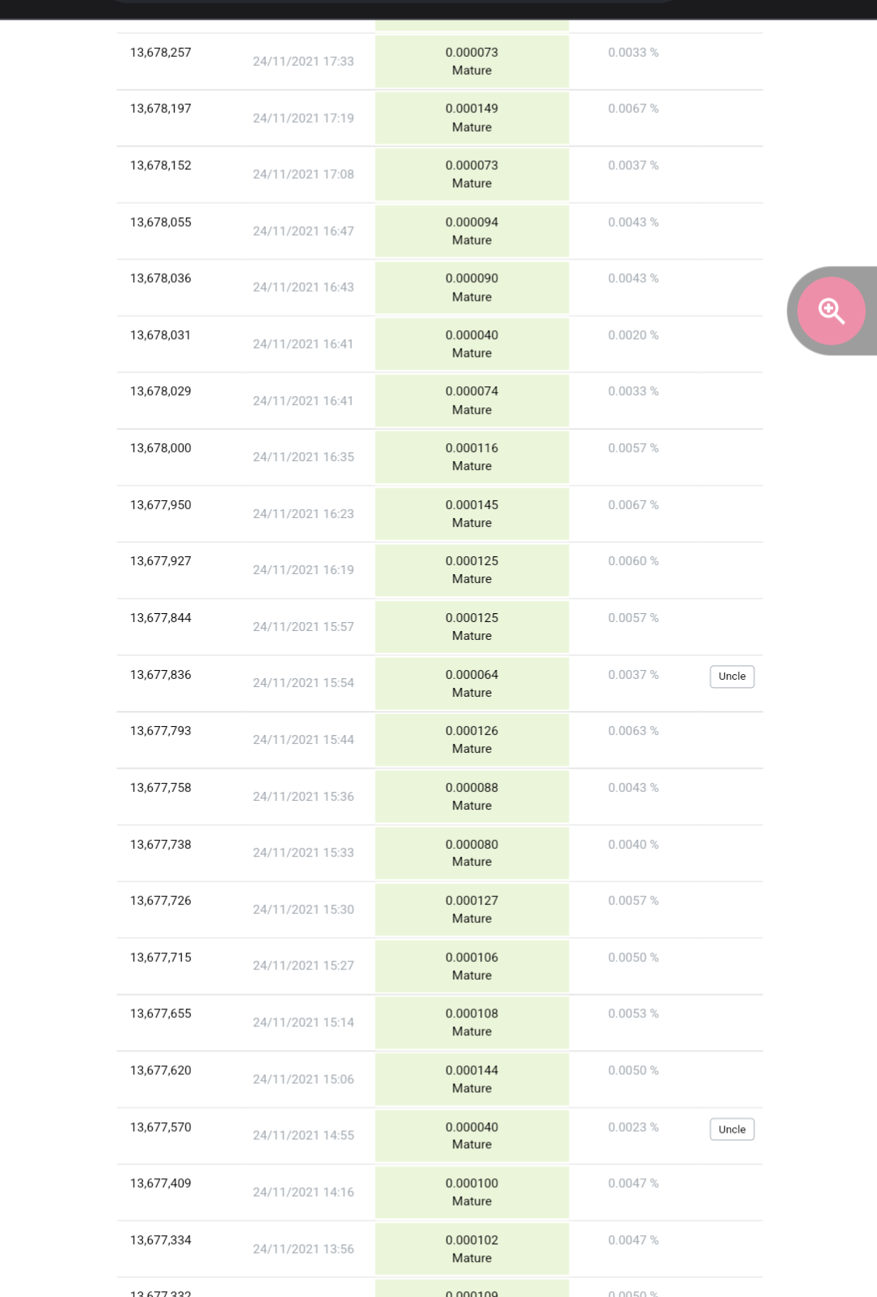Select timestamp 24/11/2021 15:14
Image resolution: width=877 pixels, height=1297 pixels.
click(303, 1023)
